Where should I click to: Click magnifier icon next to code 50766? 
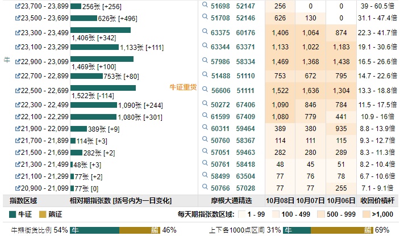point(205,187)
